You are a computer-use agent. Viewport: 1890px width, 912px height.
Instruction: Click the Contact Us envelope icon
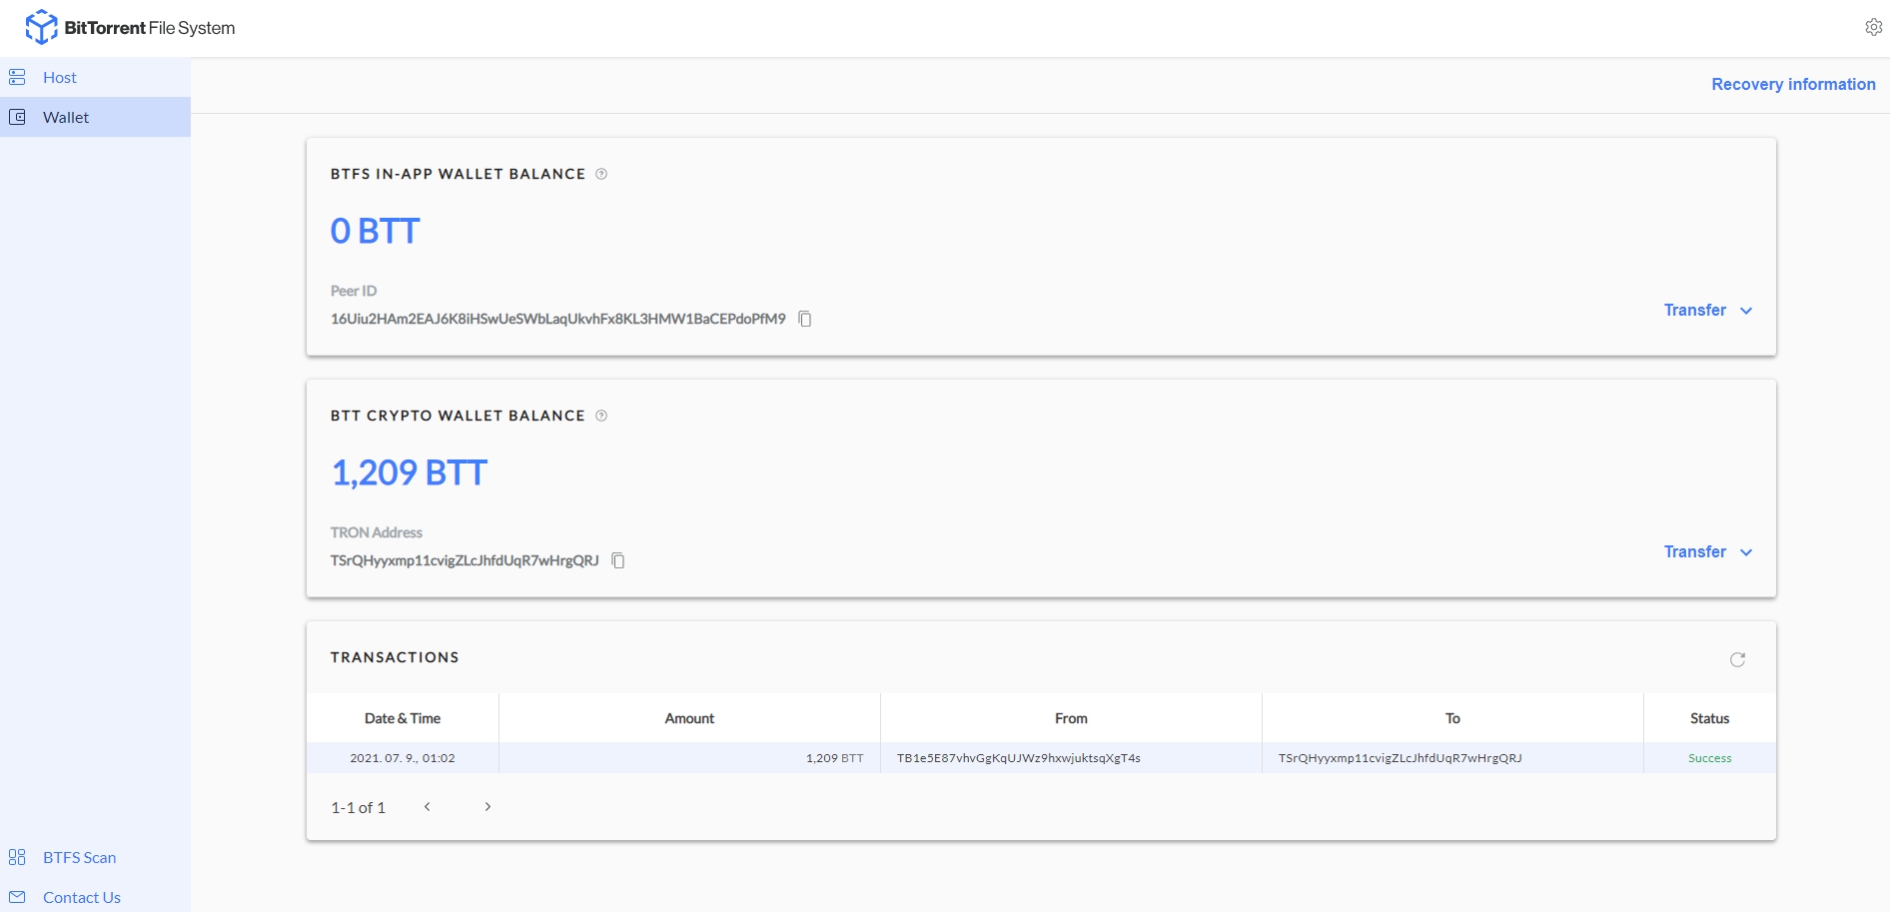[x=17, y=897]
